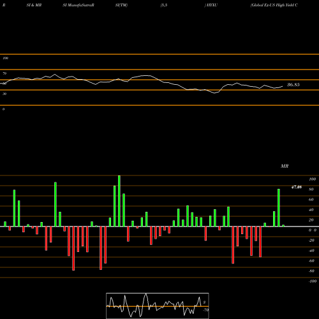Open the mini oscillator chart thumbnail at bottom

158,306
